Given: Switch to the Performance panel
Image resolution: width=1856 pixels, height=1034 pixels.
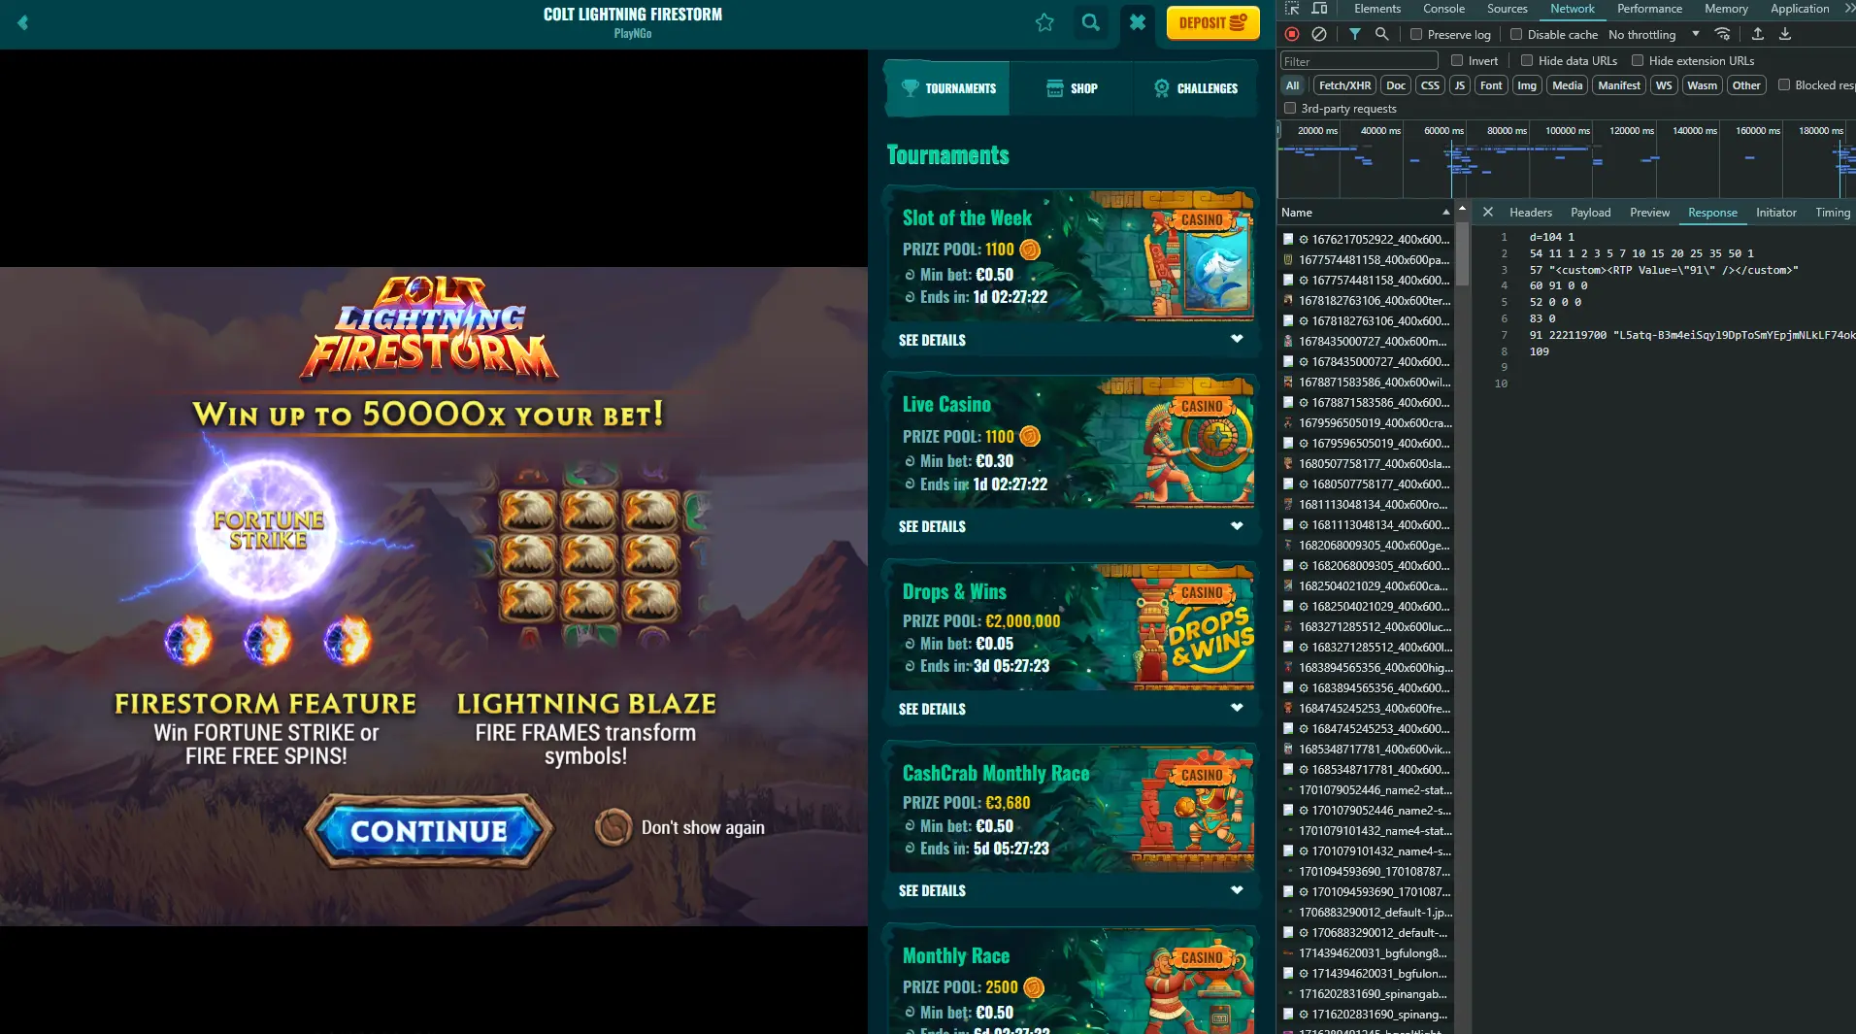Looking at the screenshot, I should pyautogui.click(x=1649, y=9).
